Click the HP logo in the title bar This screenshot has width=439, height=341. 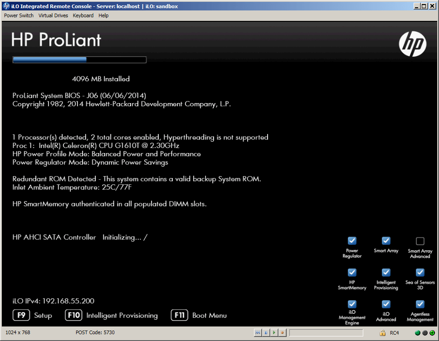(6, 6)
